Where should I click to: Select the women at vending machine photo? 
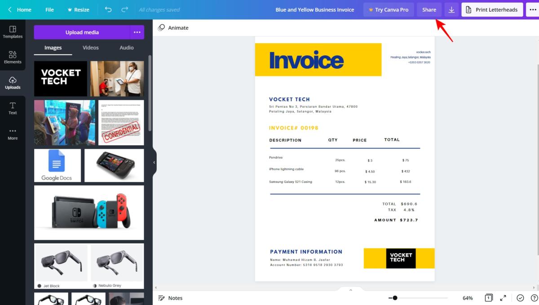tap(65, 123)
